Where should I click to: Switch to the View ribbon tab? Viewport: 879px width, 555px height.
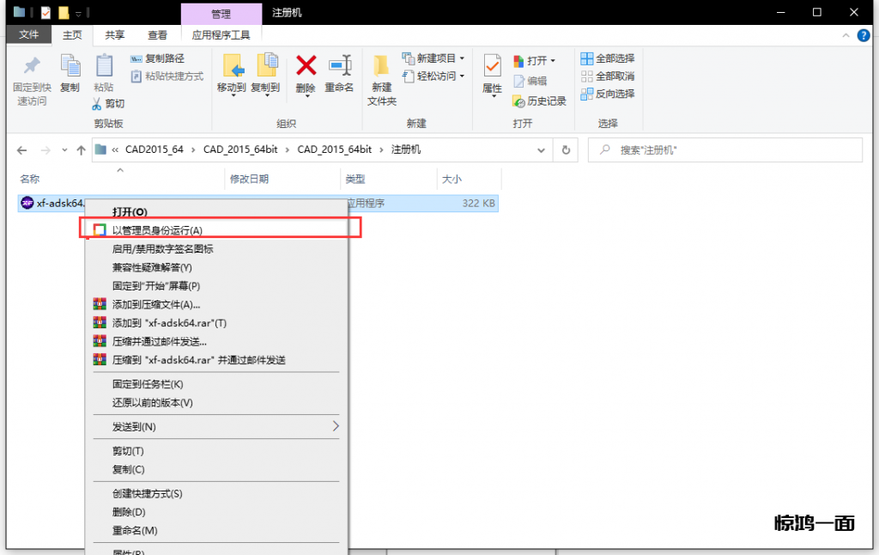157,34
